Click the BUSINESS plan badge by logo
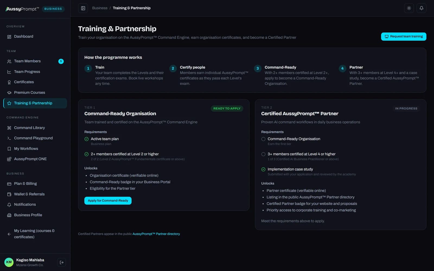Screen dimensions: 434x271 (53, 9)
